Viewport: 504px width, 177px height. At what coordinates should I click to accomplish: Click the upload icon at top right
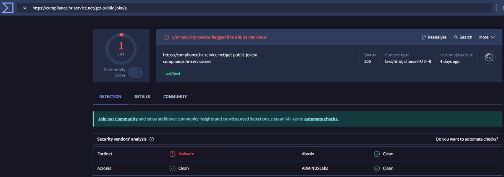point(501,8)
